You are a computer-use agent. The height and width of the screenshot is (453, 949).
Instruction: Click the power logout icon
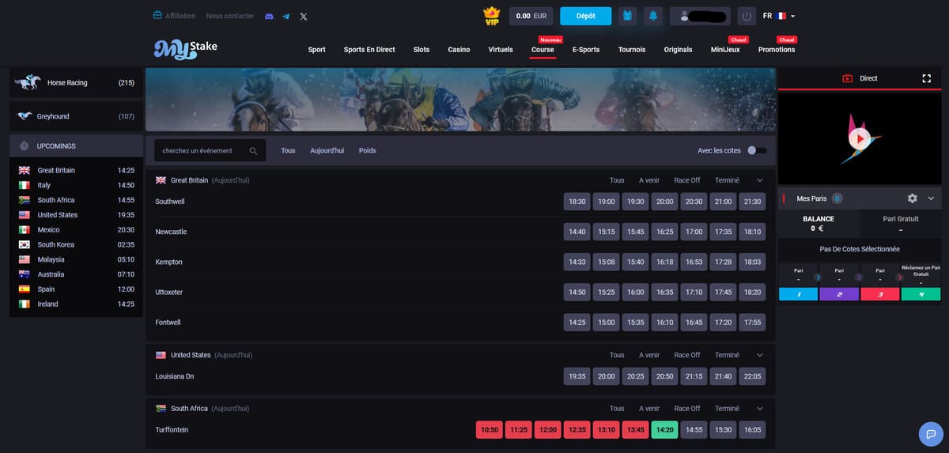(x=747, y=16)
